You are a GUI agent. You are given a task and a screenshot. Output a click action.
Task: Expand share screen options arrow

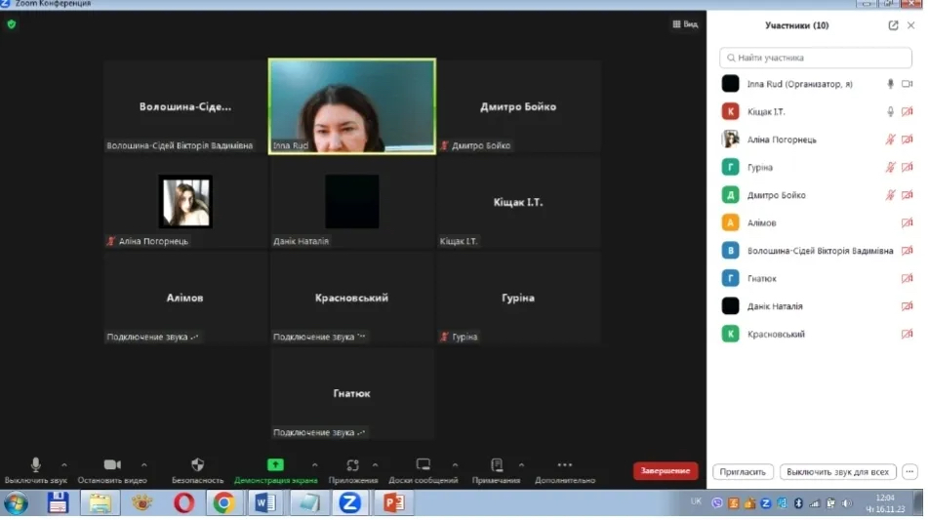(314, 465)
